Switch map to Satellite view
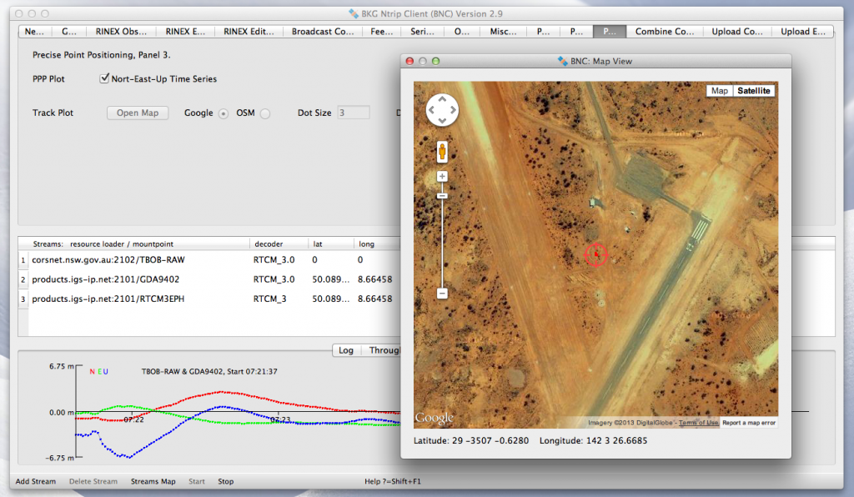Screen dimensions: 854x497 tap(754, 91)
